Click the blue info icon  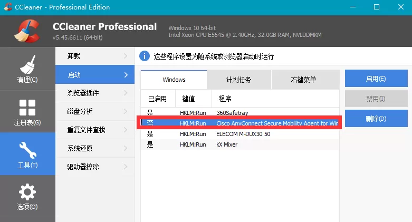144,56
